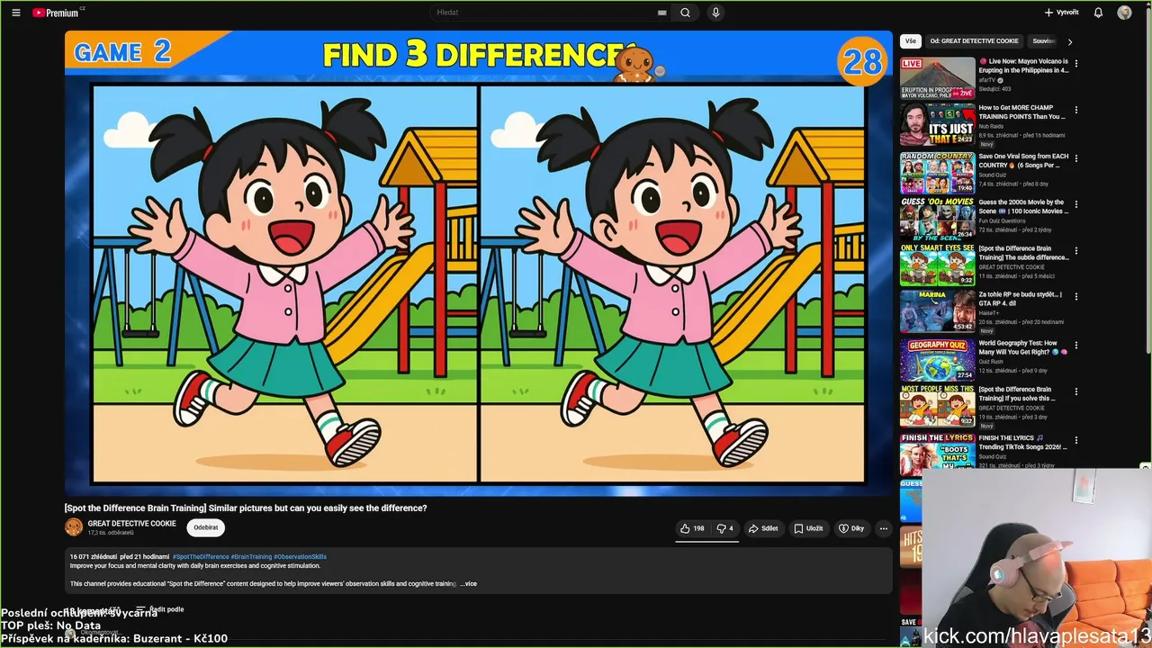
Task: Open options for Za tohle RP video
Action: click(1076, 297)
